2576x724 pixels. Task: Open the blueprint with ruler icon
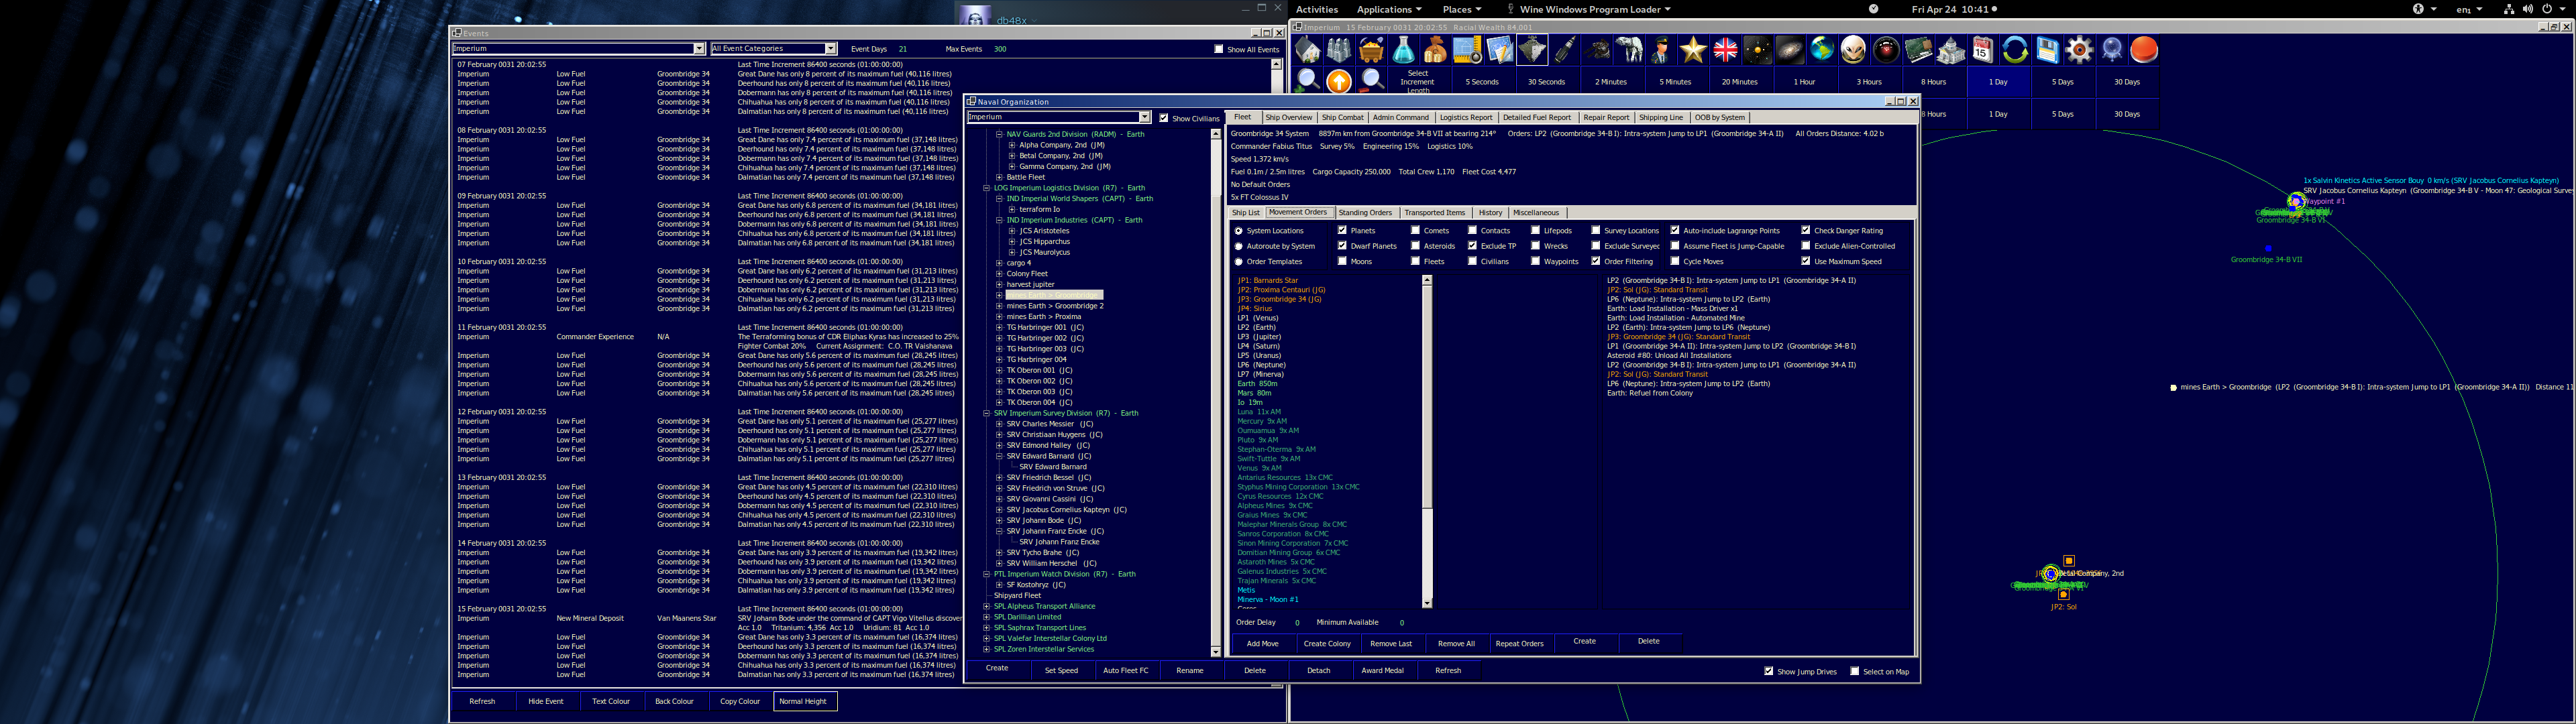pyautogui.click(x=1467, y=50)
